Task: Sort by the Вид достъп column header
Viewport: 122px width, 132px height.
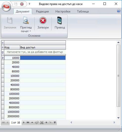Action: (x=43, y=47)
